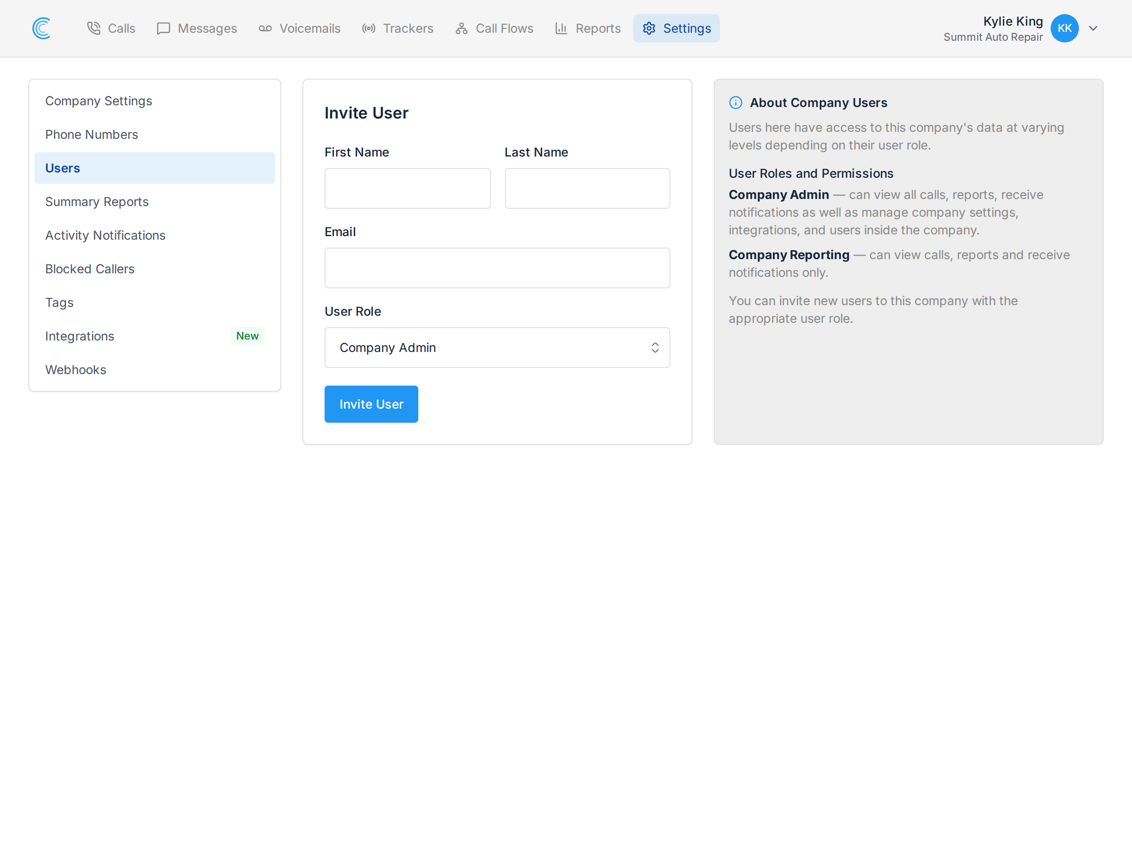Open the Calls tab label
The image size is (1132, 849).
[x=121, y=28]
